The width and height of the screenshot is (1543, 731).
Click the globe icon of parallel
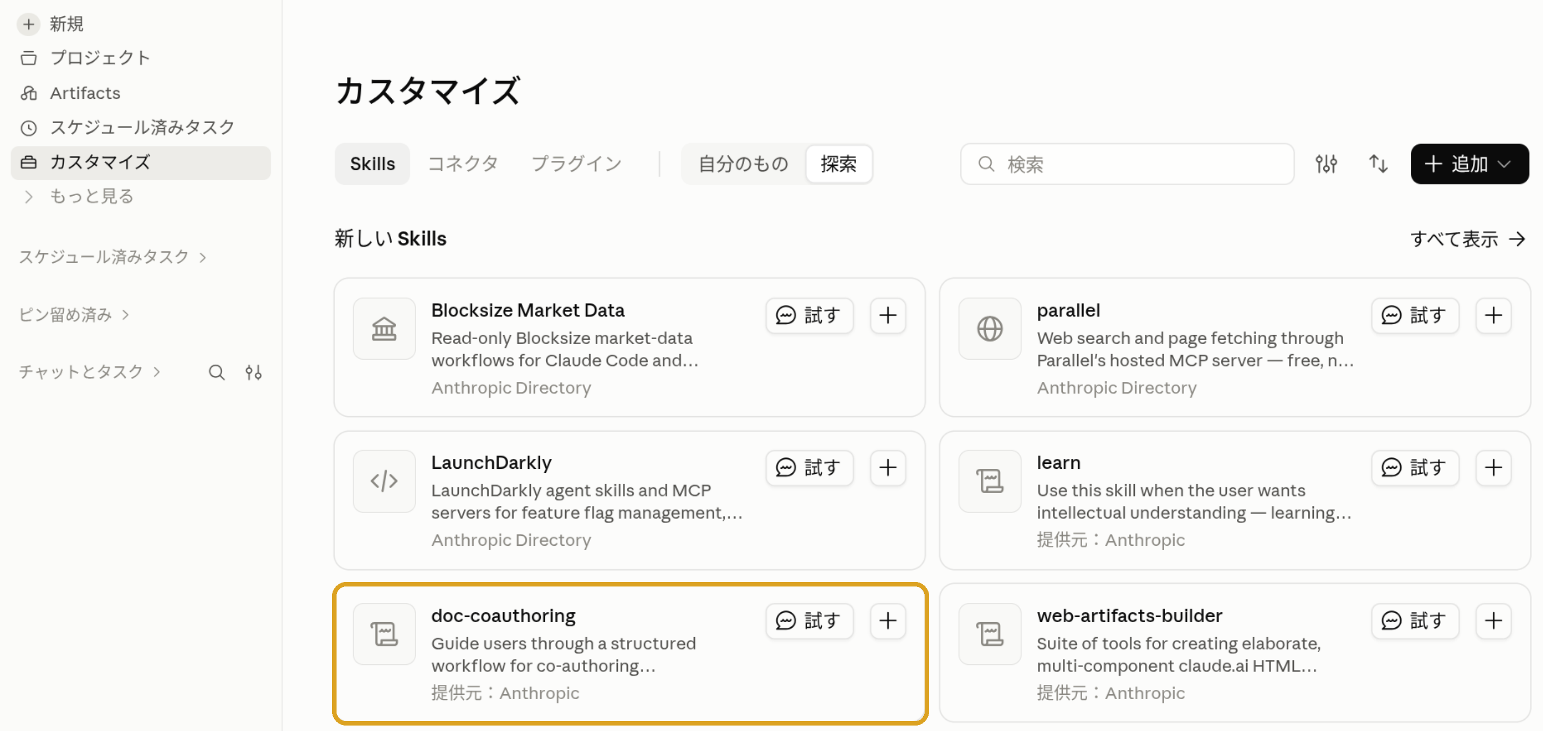click(990, 328)
